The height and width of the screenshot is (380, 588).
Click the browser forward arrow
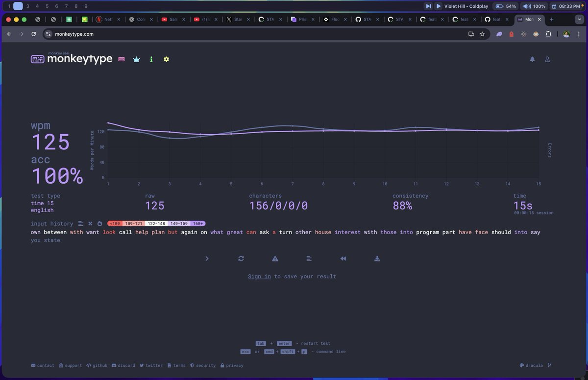point(21,34)
